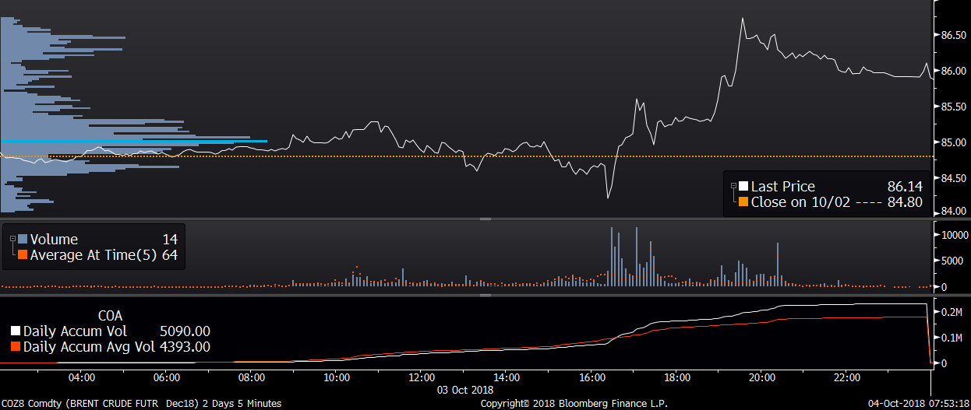Click the blue Volume series swatch
This screenshot has height=410, width=971.
pos(22,240)
